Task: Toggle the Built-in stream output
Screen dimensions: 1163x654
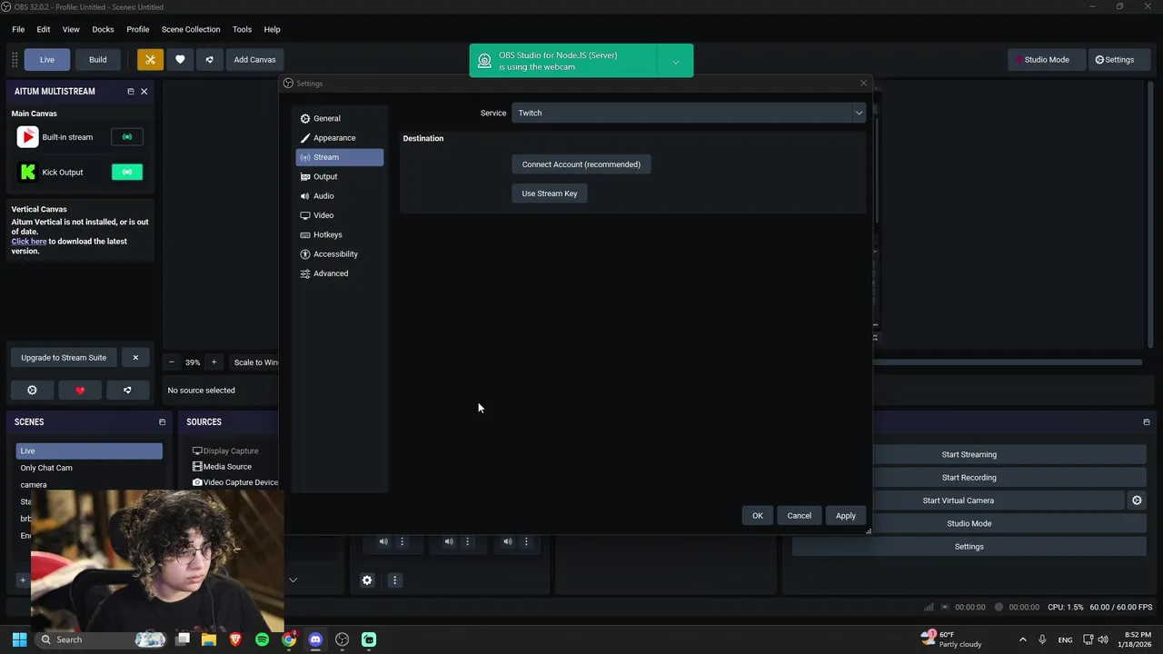Action: (127, 137)
